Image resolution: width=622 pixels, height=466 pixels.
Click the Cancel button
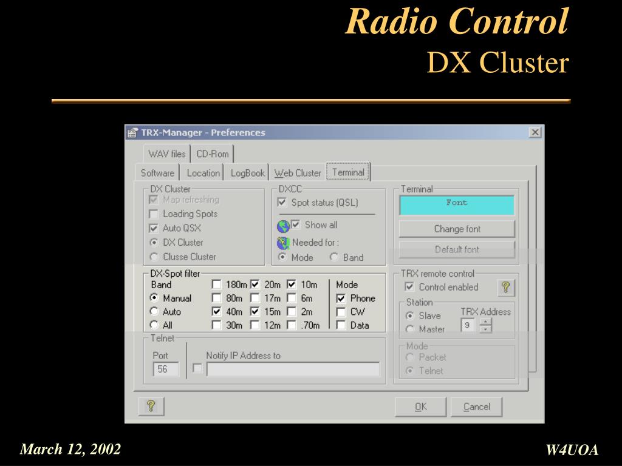point(476,407)
